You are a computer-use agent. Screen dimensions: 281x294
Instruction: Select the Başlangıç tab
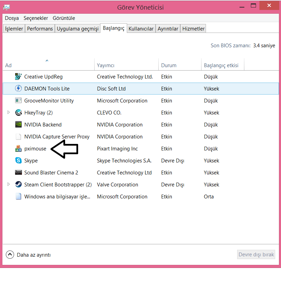[x=114, y=28]
